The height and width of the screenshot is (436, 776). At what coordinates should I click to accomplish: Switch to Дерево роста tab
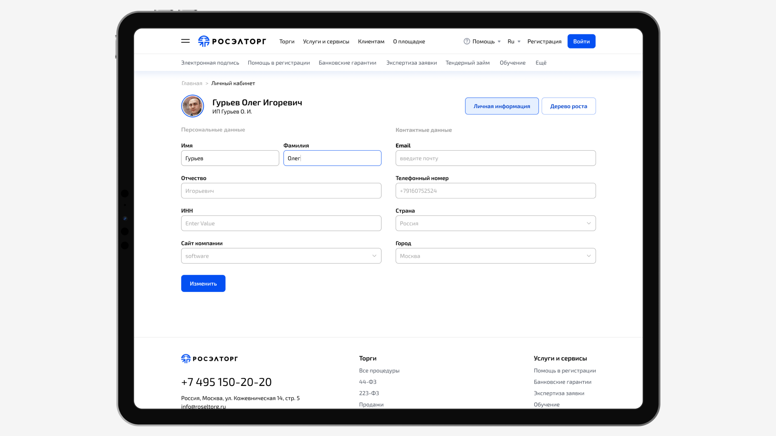coord(568,106)
